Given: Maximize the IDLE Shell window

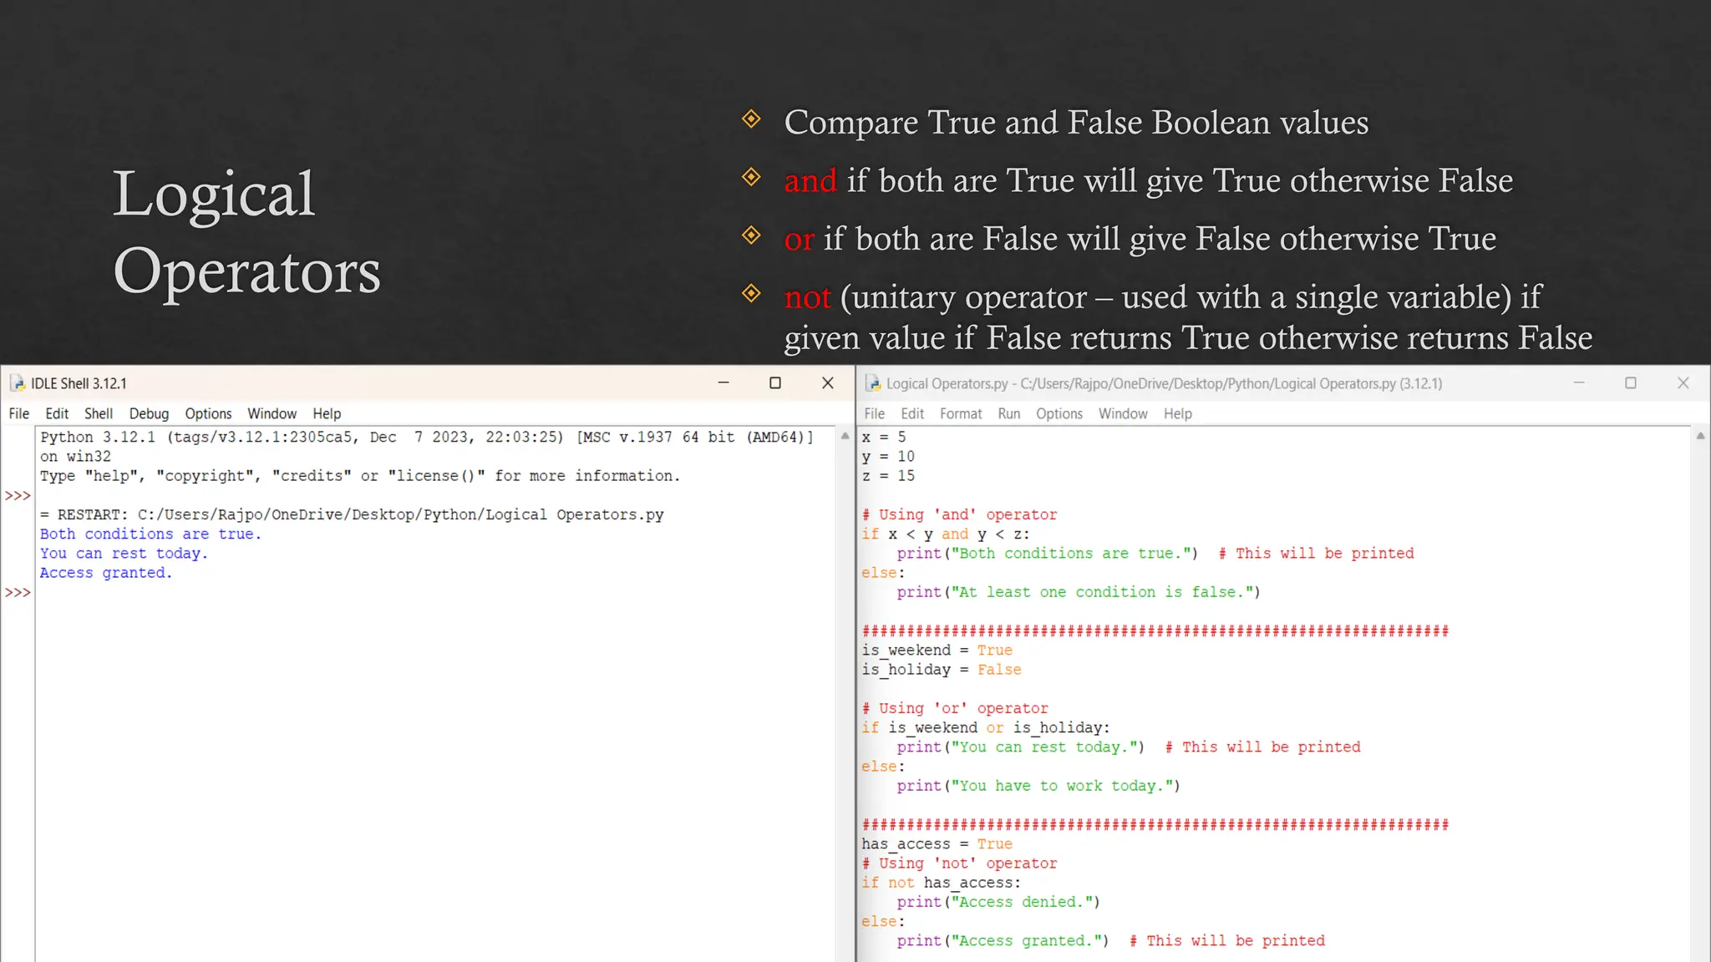Looking at the screenshot, I should (x=775, y=382).
